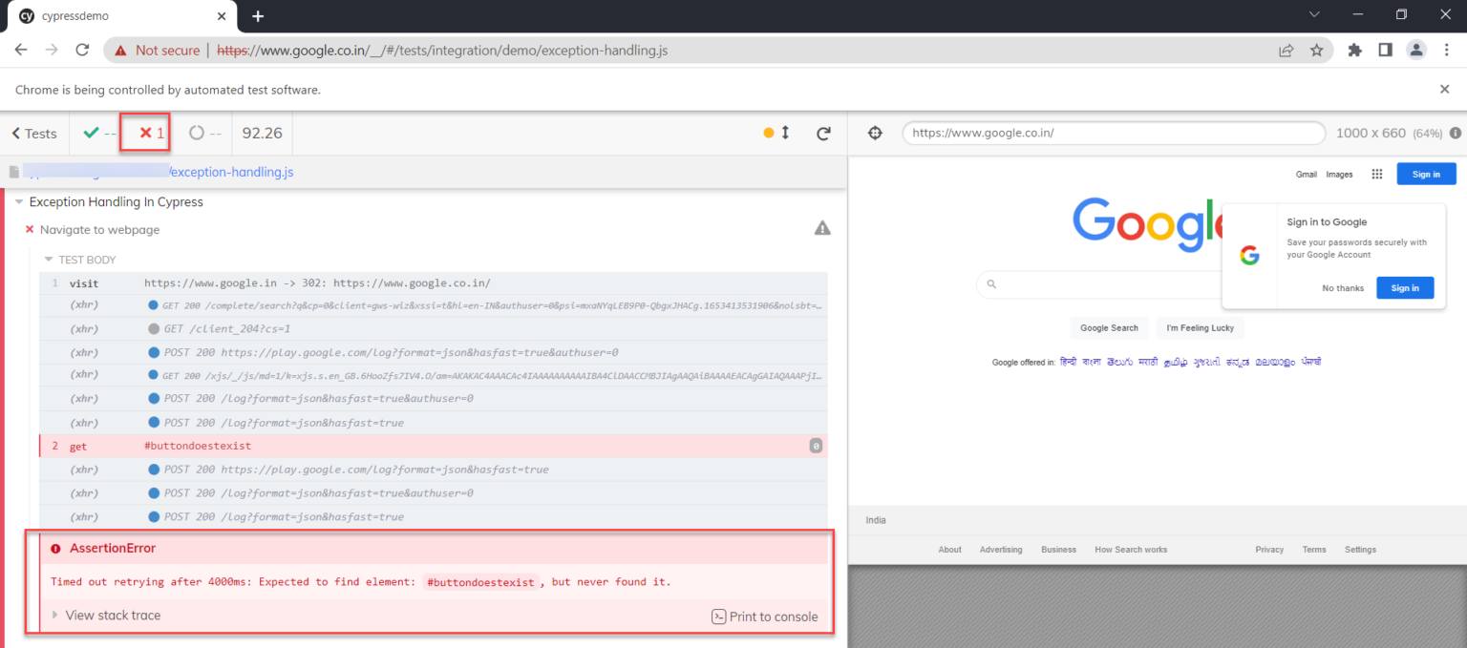Click the passed tests checkmark stat

[x=94, y=133]
